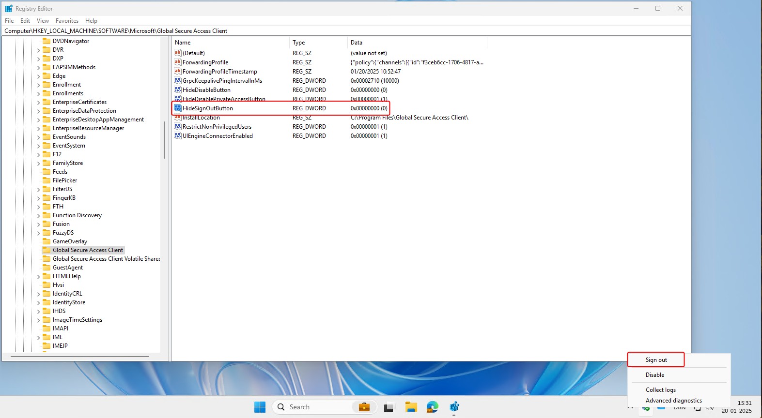The height and width of the screenshot is (418, 762).
Task: Select the IMEJP key
Action: coord(60,346)
